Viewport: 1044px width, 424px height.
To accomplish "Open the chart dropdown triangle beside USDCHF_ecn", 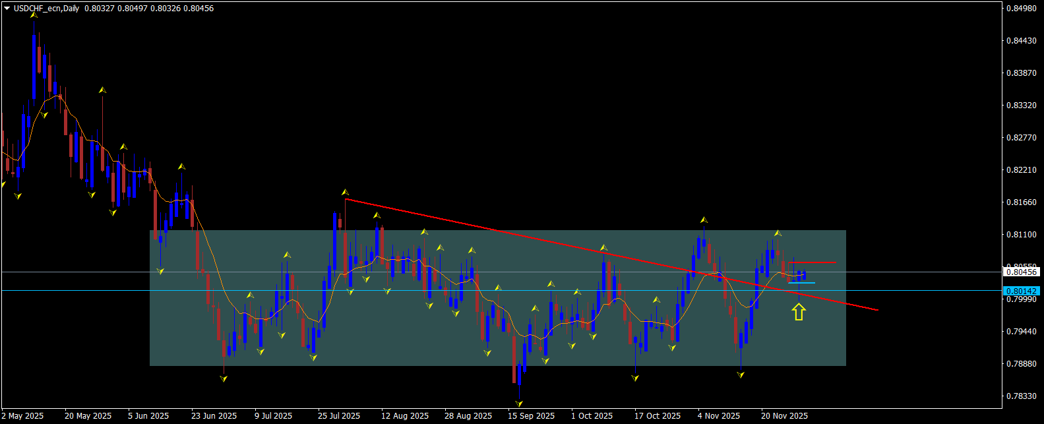I will coord(7,9).
